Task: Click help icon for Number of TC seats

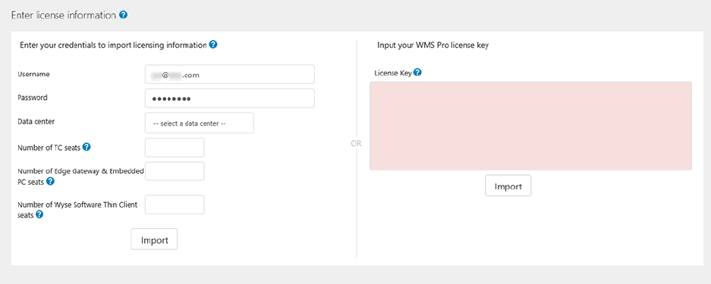Action: [x=87, y=147]
